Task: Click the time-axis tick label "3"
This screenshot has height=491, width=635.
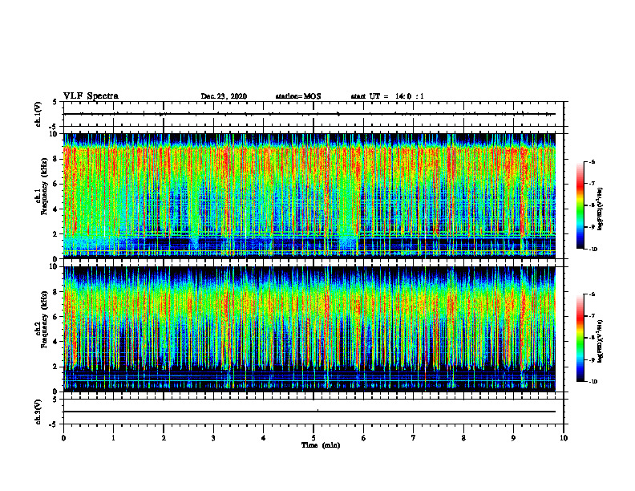Action: (213, 438)
